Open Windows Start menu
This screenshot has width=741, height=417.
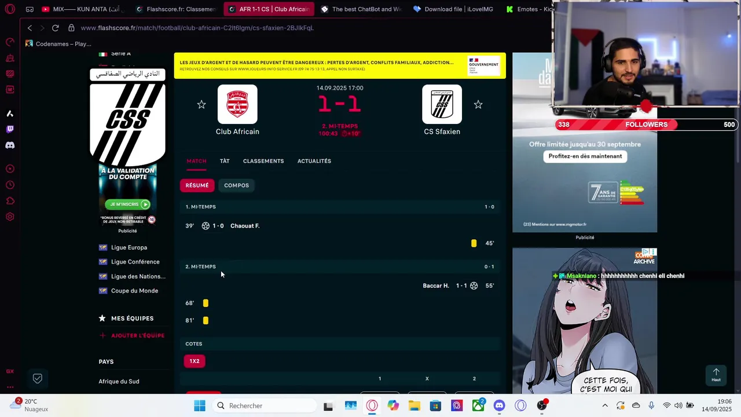tap(200, 405)
